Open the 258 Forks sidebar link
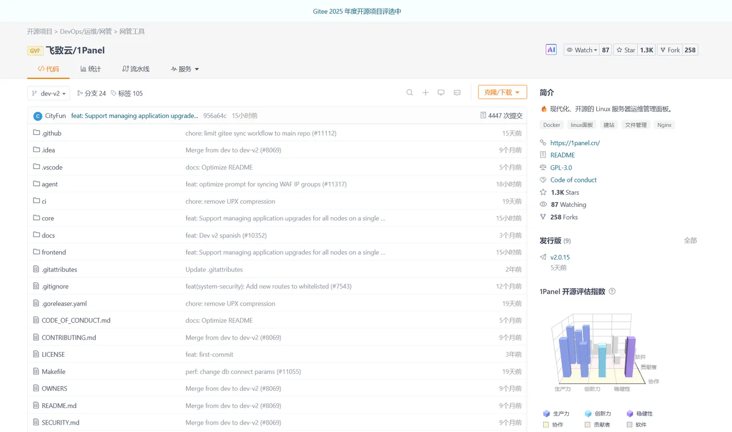The image size is (732, 432). tap(564, 217)
